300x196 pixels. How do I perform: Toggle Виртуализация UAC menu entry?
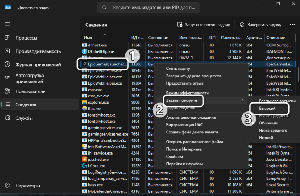coord(201,125)
